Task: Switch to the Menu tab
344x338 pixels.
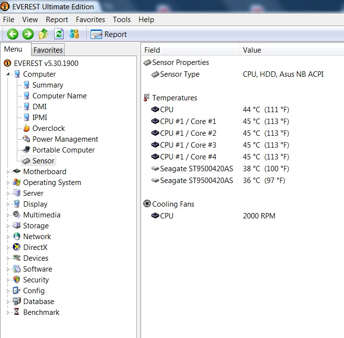Action: tap(13, 49)
